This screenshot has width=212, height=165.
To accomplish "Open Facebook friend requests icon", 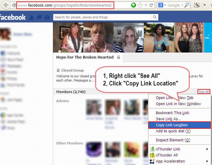I will (32, 18).
